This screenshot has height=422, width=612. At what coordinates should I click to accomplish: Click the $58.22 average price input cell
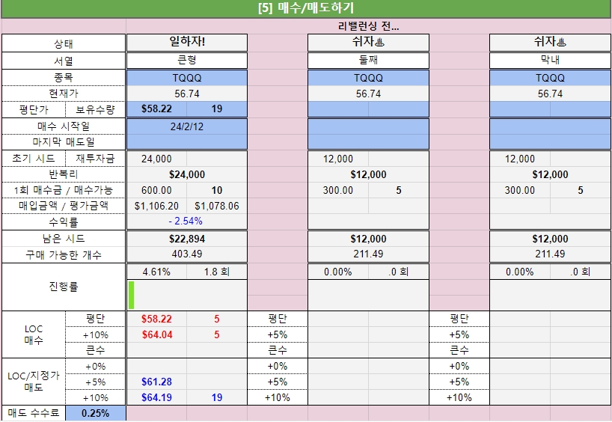156,109
